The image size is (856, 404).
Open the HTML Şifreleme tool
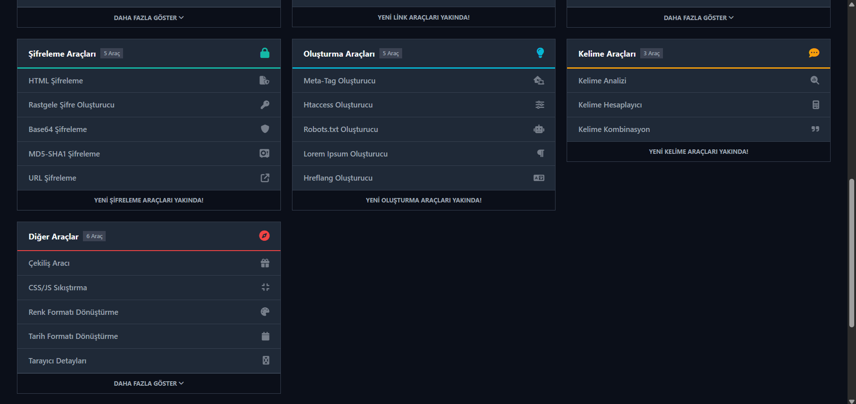point(149,81)
